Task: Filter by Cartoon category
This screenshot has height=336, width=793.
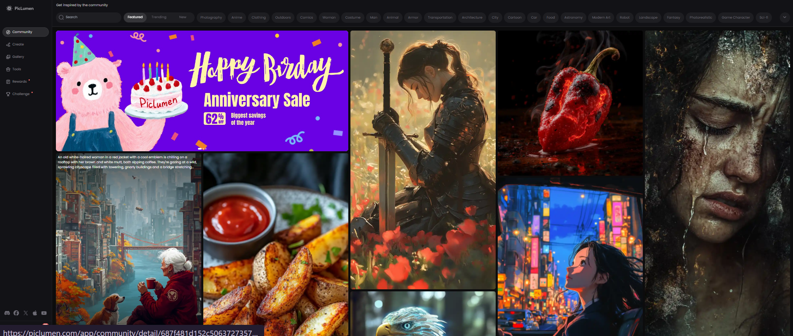Action: click(x=515, y=17)
